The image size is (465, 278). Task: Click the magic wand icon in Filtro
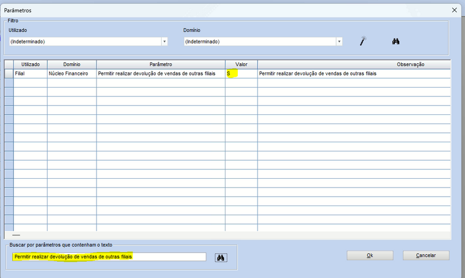pos(363,41)
